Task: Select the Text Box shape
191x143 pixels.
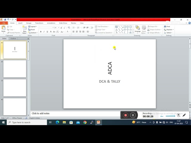Action: pos(116,27)
